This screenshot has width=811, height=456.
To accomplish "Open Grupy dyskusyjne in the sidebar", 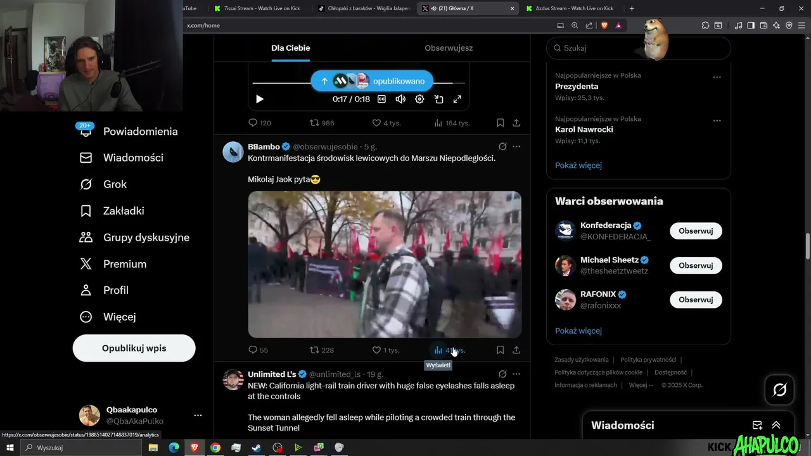I will (x=135, y=237).
